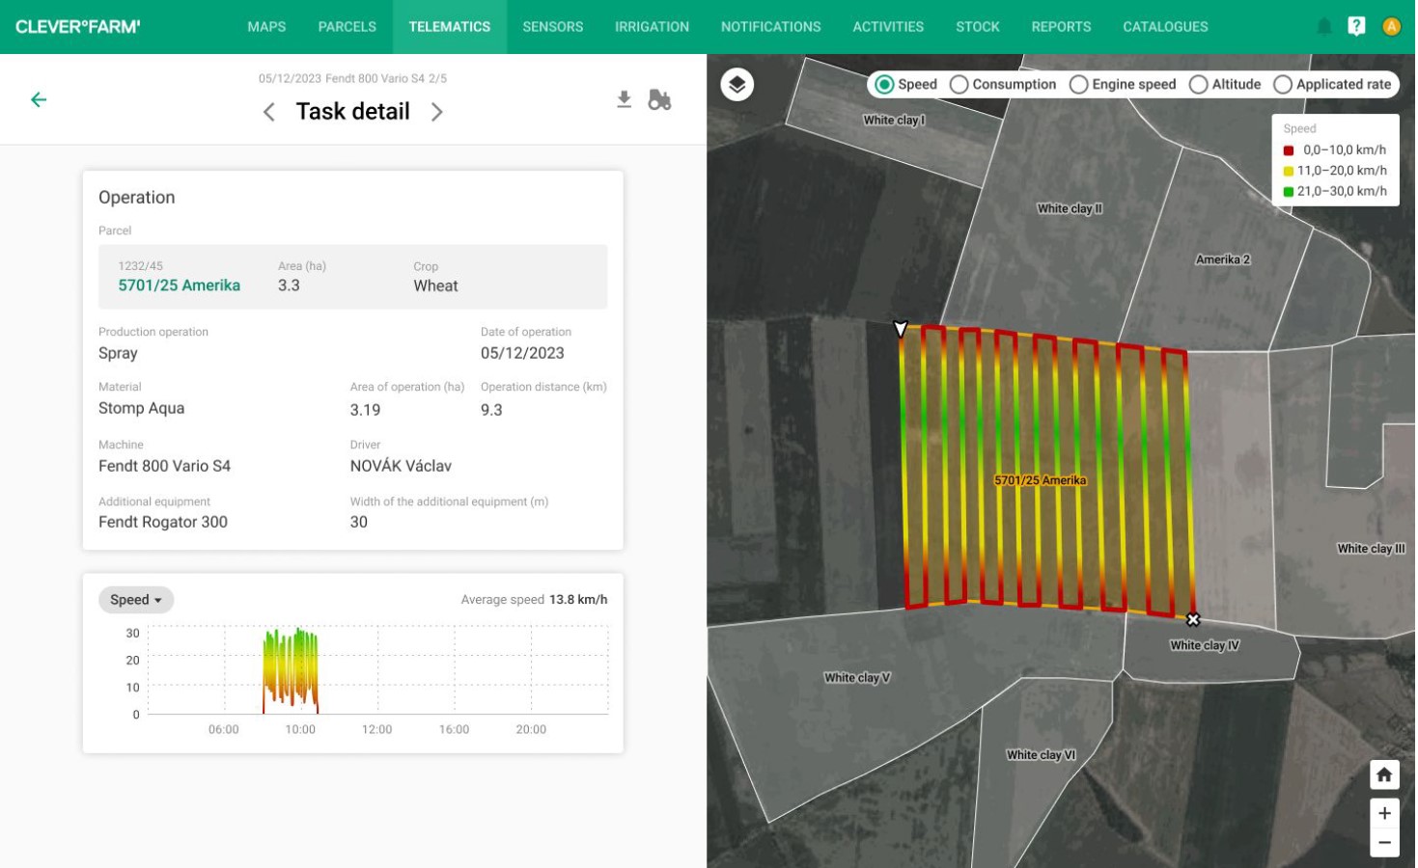
Task: Click the yellow 11,0–20,0 km/h legend swatch
Action: [x=1289, y=171]
